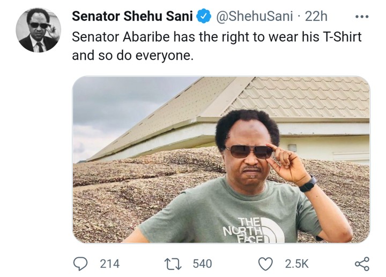Click the wristwatch in the tweet photo
The width and height of the screenshot is (386, 277).
(308, 183)
